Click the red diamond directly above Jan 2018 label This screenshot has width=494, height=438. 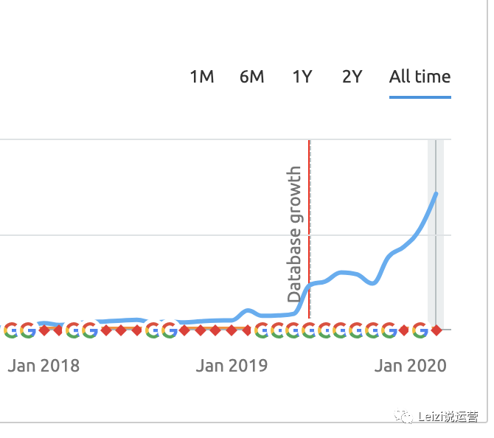44,330
